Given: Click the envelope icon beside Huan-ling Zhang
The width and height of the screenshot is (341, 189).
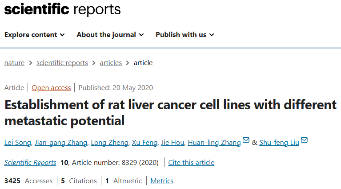Looking at the screenshot, I should (x=246, y=140).
